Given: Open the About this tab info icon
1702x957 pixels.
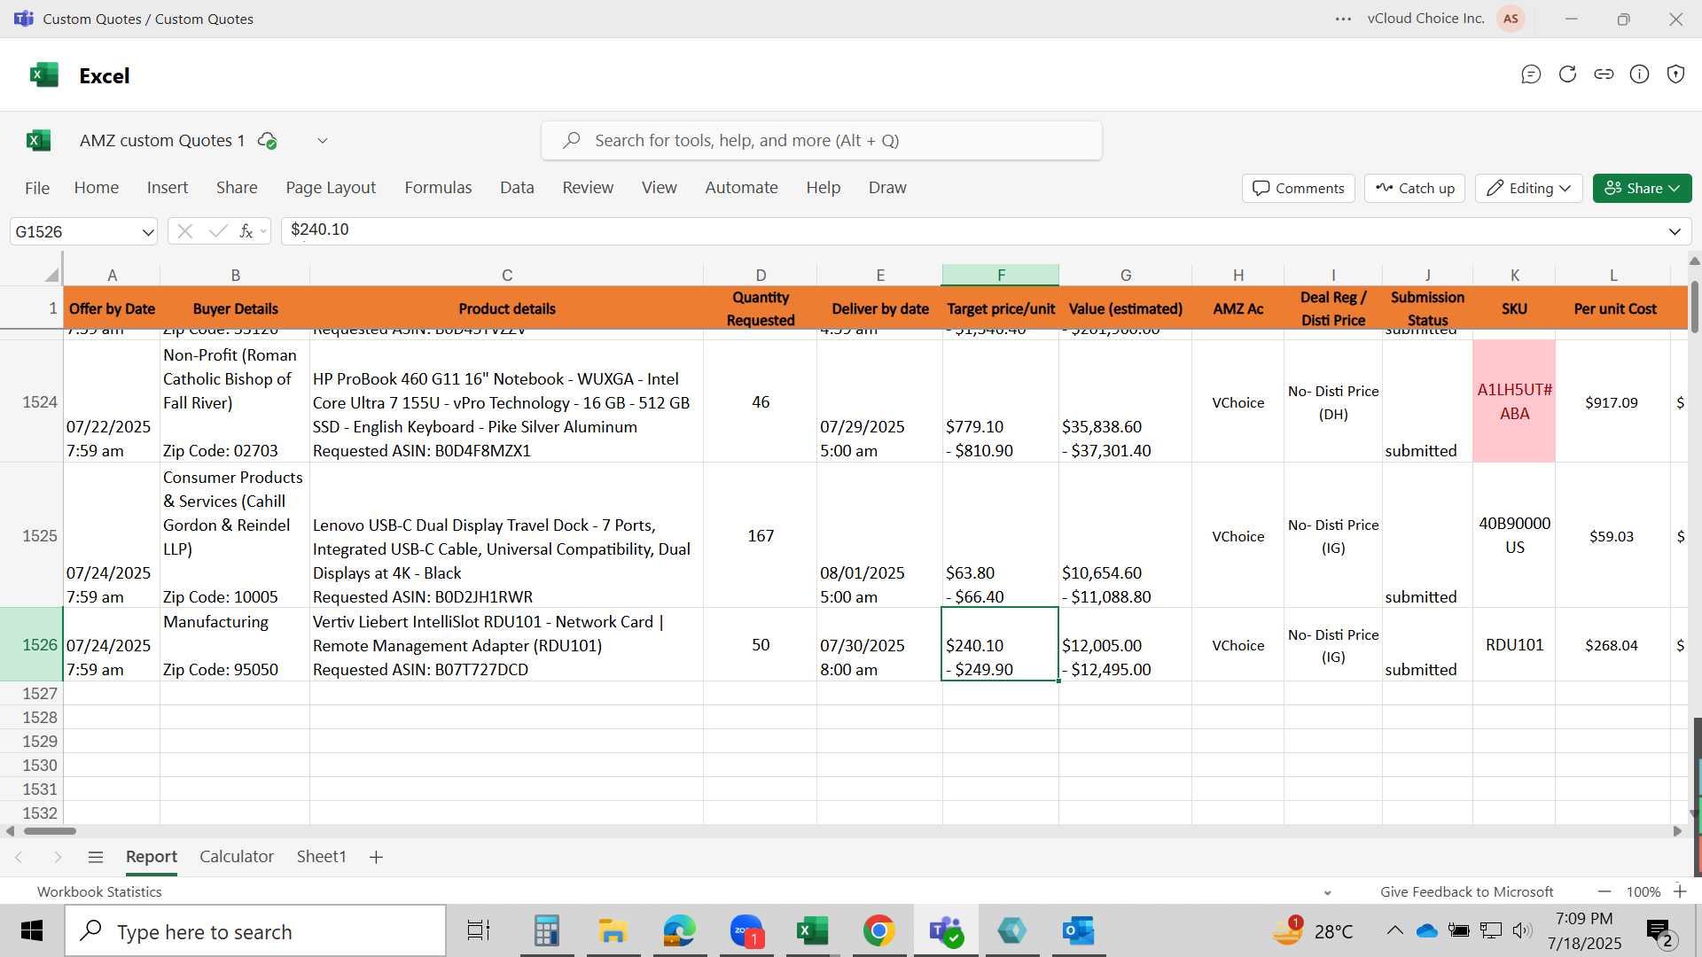Looking at the screenshot, I should pos(1640,74).
